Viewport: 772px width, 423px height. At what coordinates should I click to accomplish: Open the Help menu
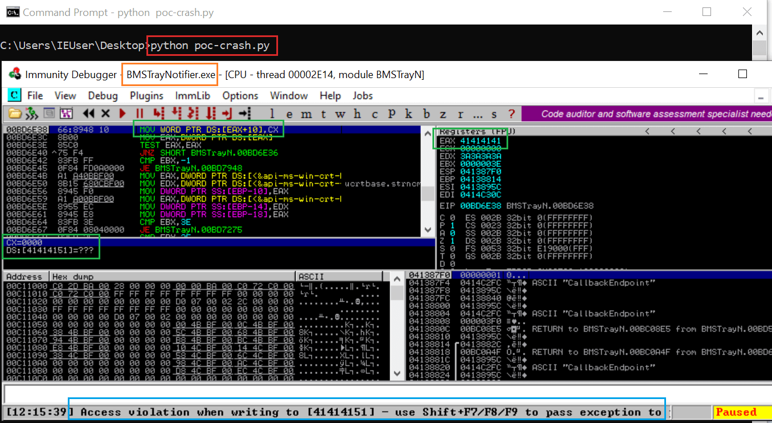tap(330, 96)
